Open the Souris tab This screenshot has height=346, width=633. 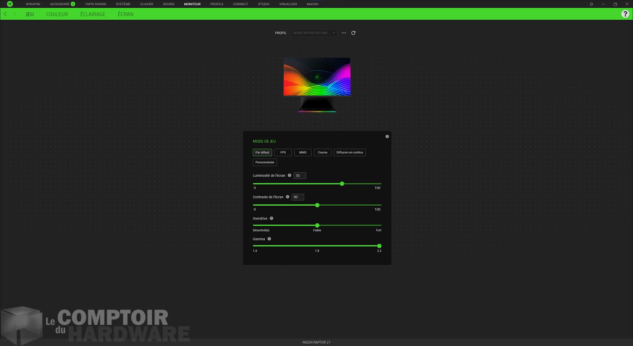(x=169, y=4)
